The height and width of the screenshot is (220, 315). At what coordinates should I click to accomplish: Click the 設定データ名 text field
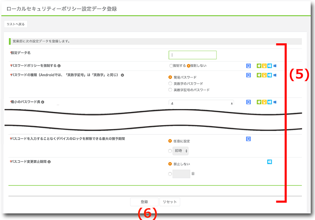point(193,55)
